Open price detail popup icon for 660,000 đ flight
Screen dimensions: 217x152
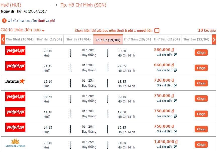175,70
